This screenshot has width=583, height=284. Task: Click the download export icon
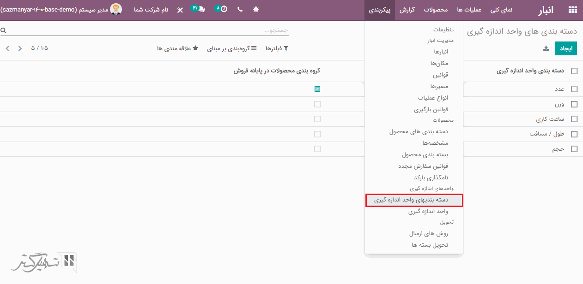(546, 48)
